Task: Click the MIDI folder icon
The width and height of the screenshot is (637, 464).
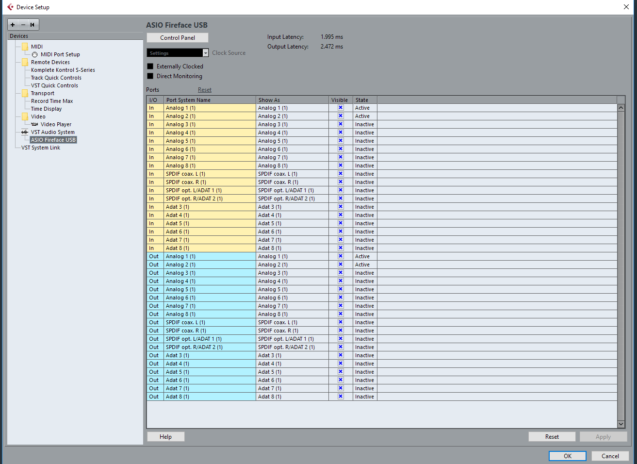Action: click(x=25, y=47)
